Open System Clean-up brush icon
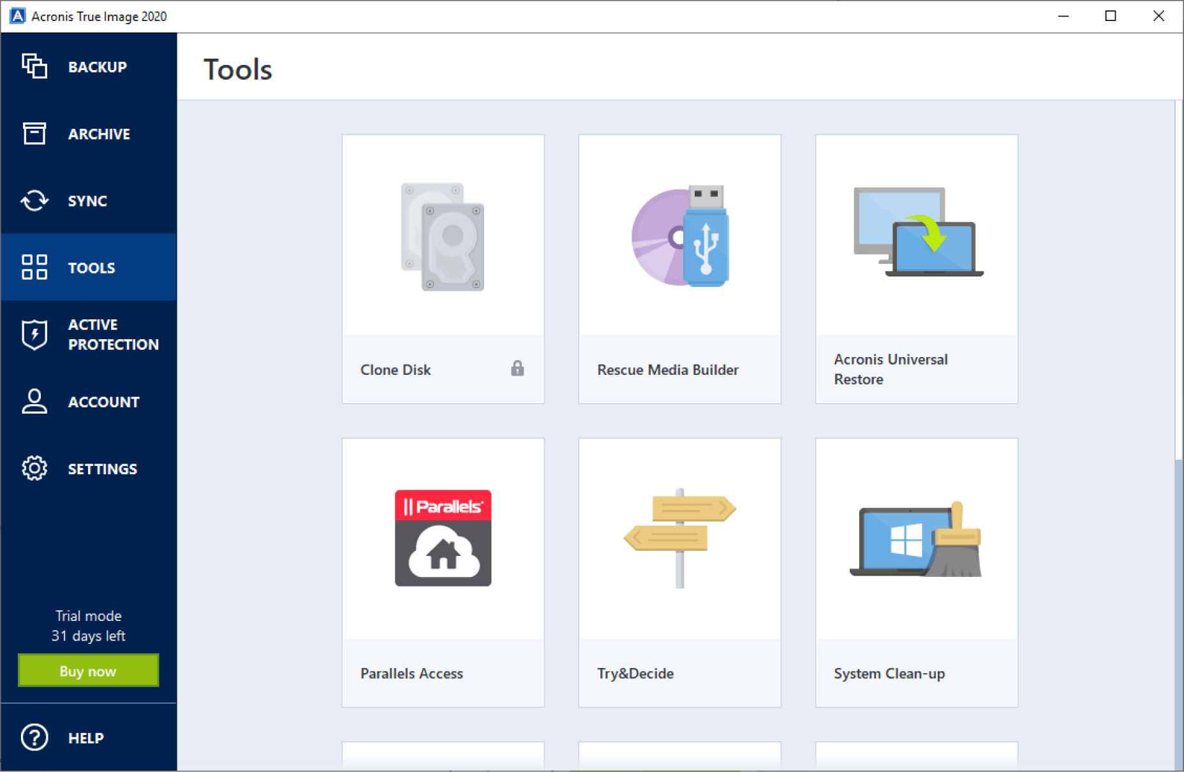The image size is (1184, 772). (x=916, y=539)
